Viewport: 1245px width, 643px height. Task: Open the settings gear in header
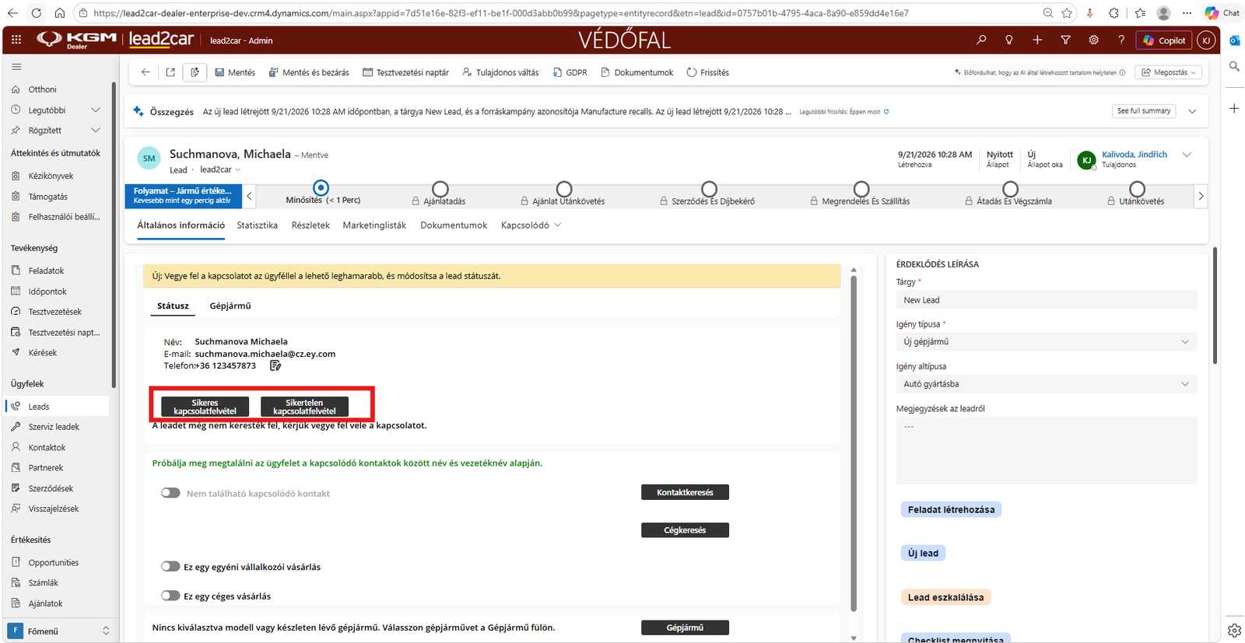(1093, 40)
